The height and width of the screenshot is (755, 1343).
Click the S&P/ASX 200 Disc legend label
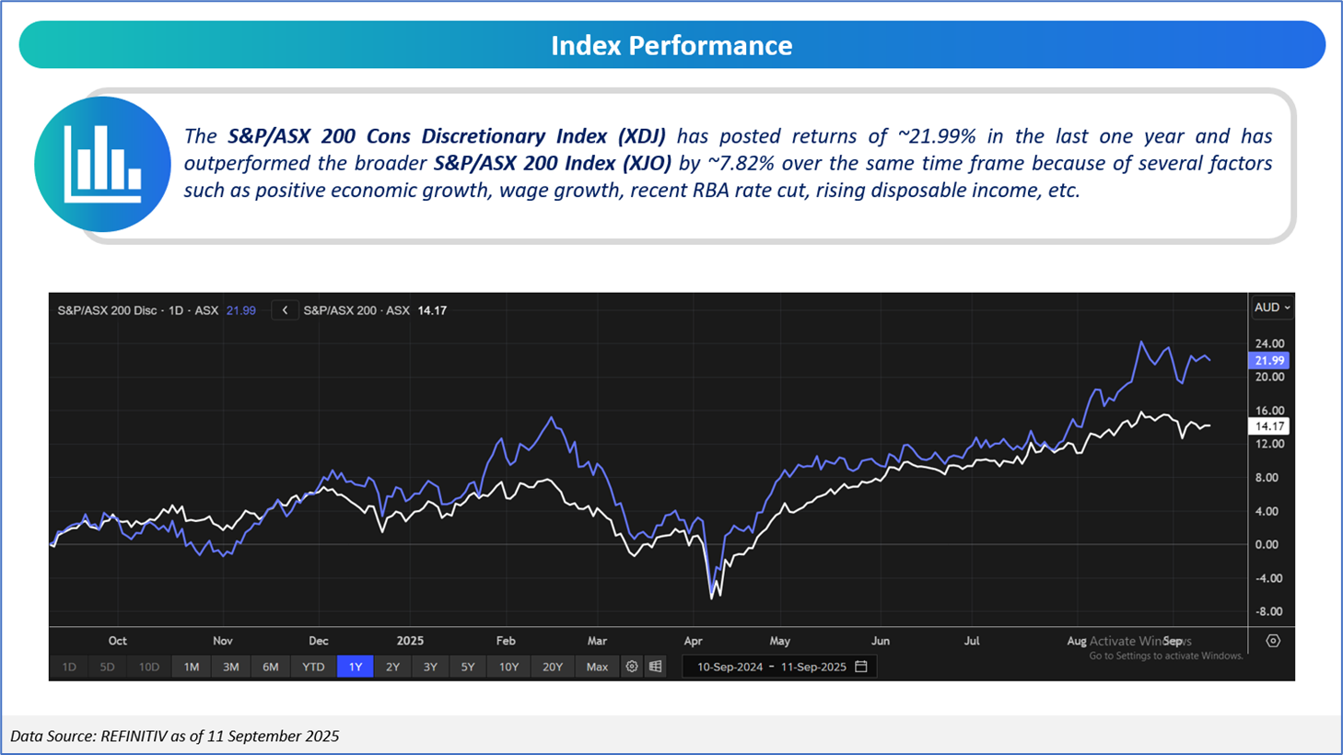tap(138, 310)
